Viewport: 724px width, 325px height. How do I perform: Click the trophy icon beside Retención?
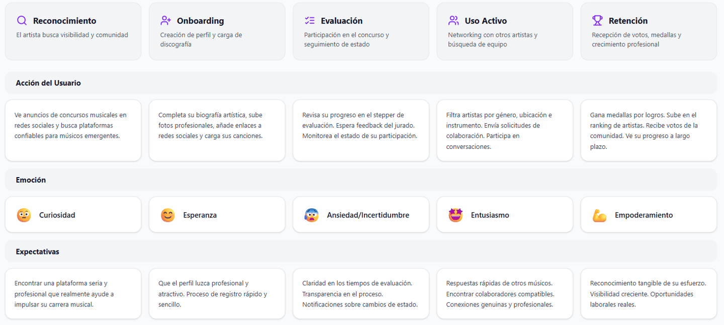pyautogui.click(x=597, y=21)
